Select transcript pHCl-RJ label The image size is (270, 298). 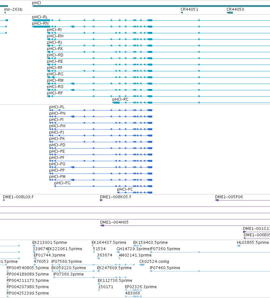(55, 42)
